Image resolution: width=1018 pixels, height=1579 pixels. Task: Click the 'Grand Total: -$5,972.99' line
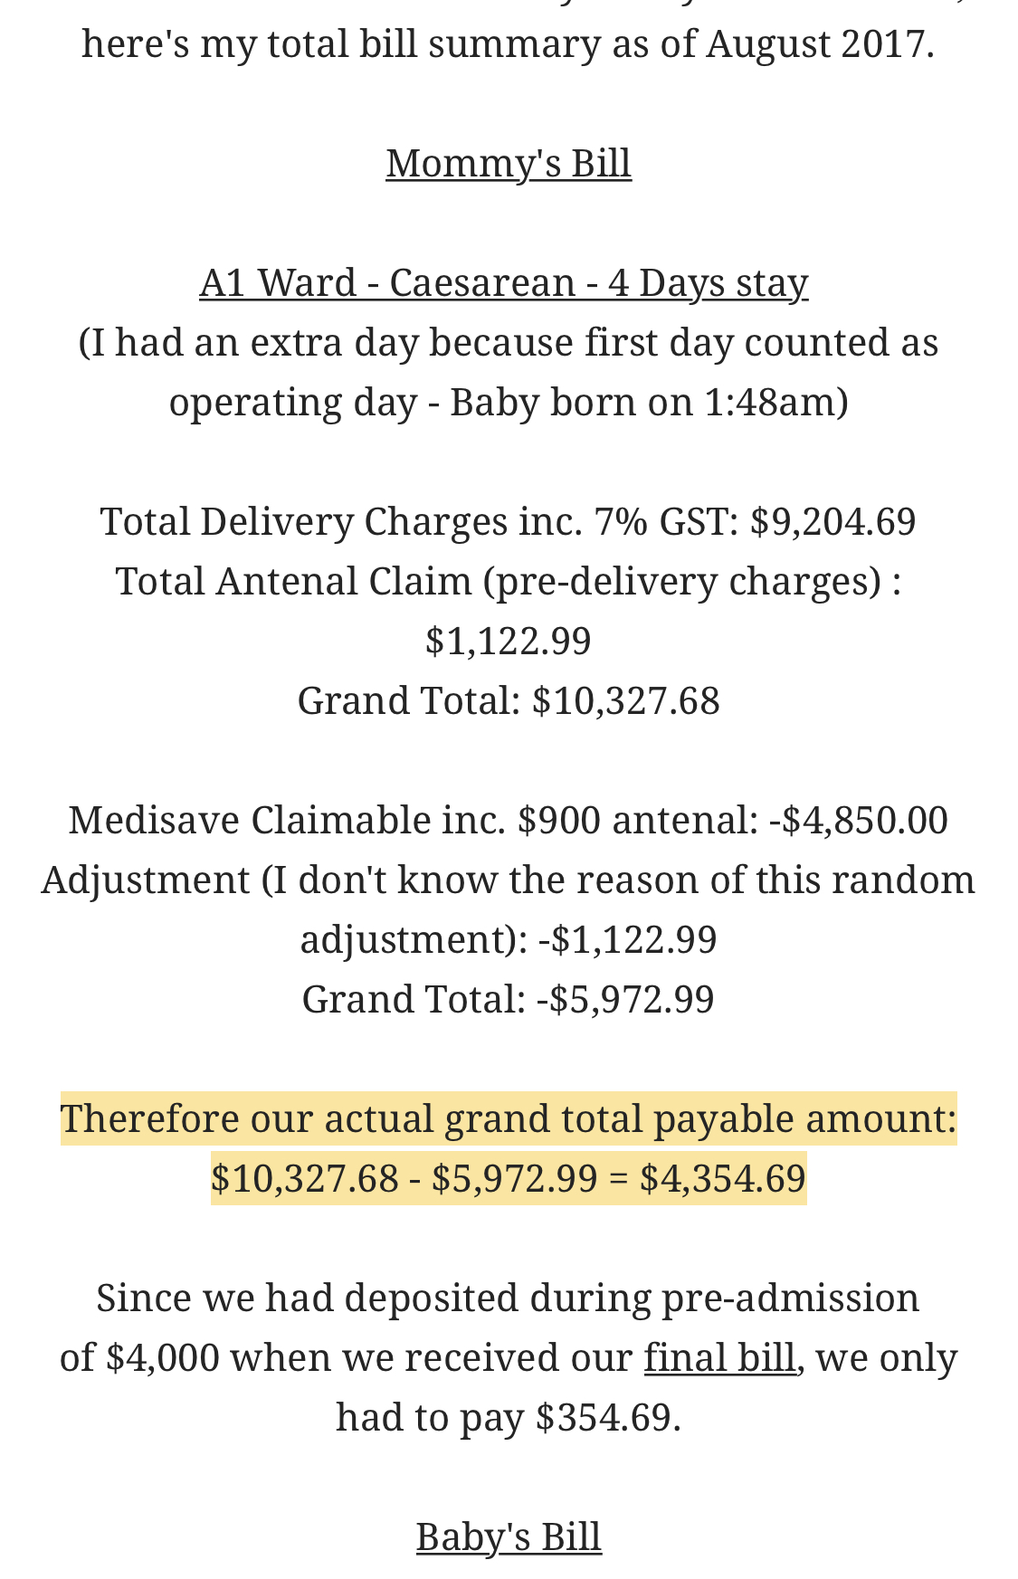pos(509,1000)
